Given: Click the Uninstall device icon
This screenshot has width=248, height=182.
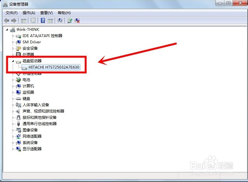Looking at the screenshot, I should [x=77, y=20].
